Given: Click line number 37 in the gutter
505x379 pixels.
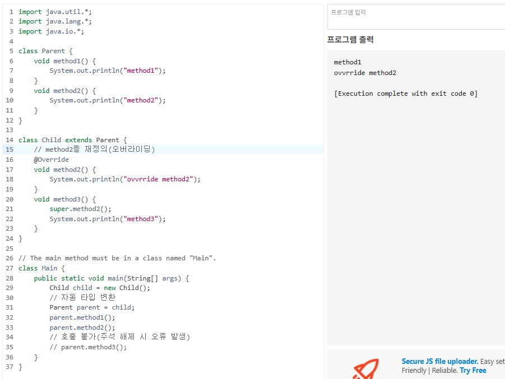Looking at the screenshot, I should point(10,367).
